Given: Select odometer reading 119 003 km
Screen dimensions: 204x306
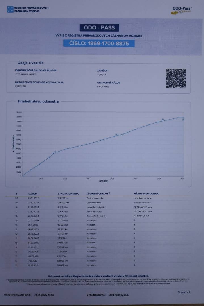Looking at the screenshot, I should point(63,225).
